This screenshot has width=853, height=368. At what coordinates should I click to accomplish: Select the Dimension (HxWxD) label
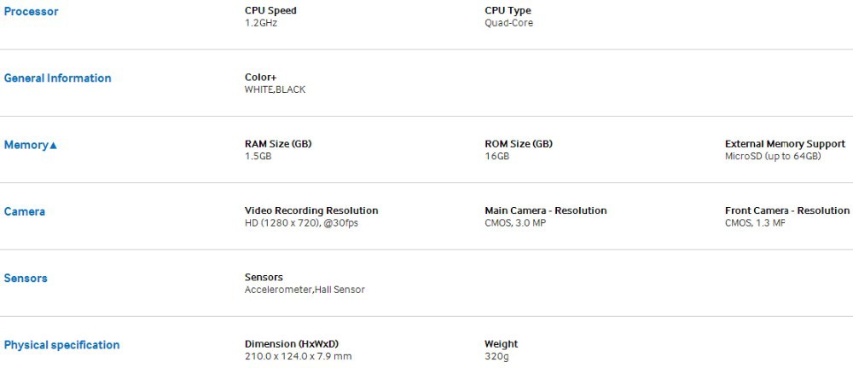[298, 344]
